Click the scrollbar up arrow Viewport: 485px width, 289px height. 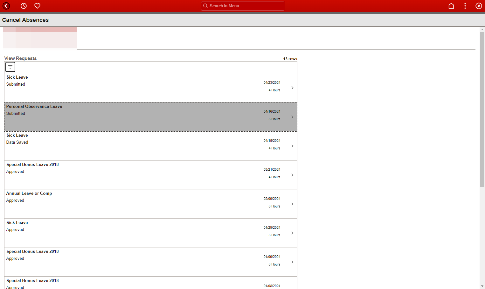(482, 29)
